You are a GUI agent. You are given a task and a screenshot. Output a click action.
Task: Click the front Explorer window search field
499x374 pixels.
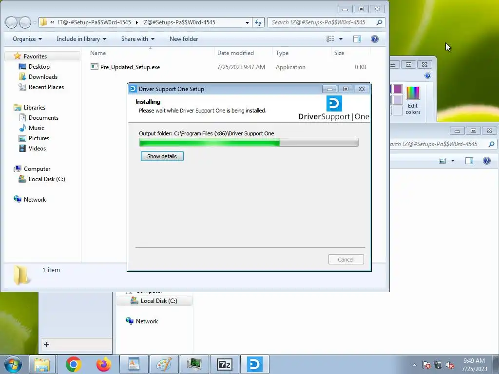point(326,22)
